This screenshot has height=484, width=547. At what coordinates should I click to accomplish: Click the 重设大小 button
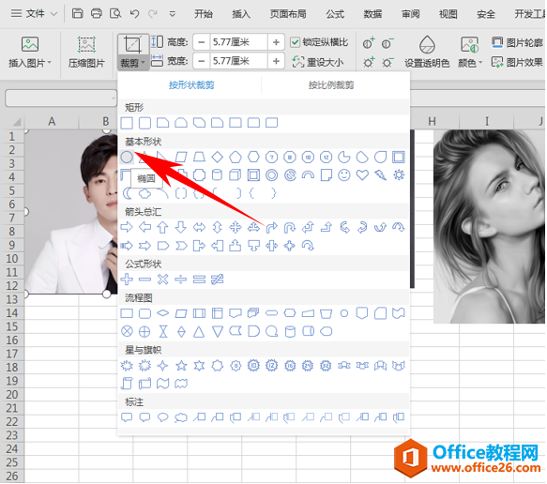click(318, 63)
